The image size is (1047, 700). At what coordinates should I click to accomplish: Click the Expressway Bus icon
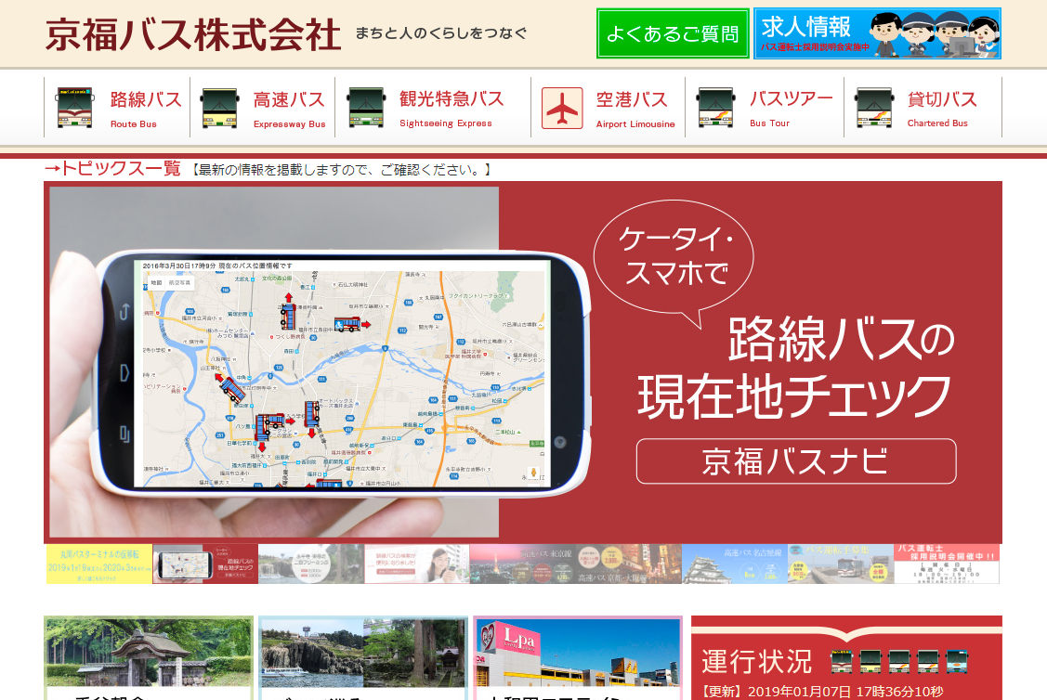219,108
